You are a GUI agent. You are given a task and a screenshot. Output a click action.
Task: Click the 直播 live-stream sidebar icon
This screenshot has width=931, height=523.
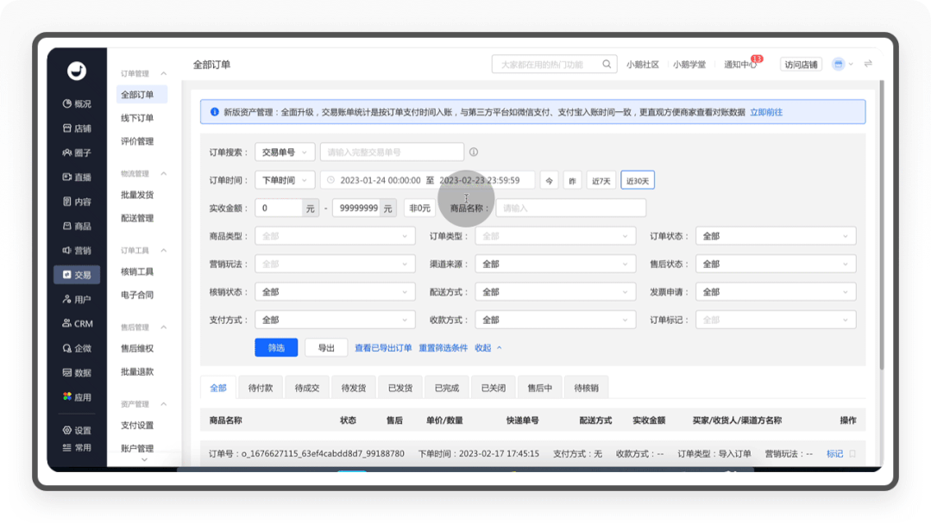77,177
